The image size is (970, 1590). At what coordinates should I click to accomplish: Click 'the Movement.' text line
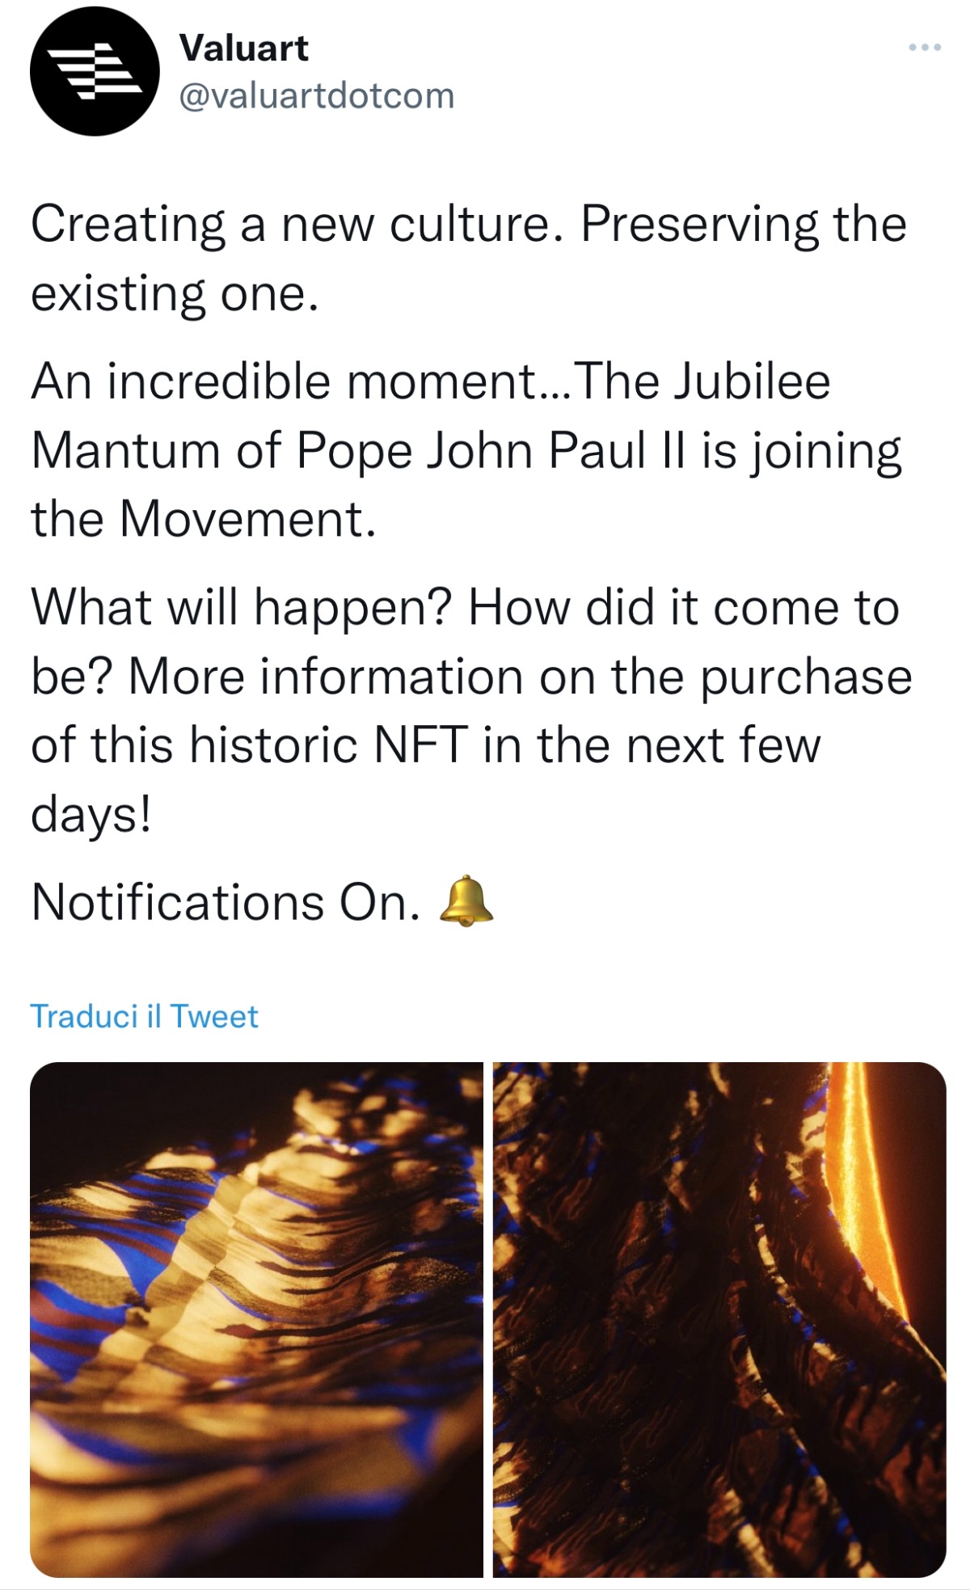pos(204,518)
